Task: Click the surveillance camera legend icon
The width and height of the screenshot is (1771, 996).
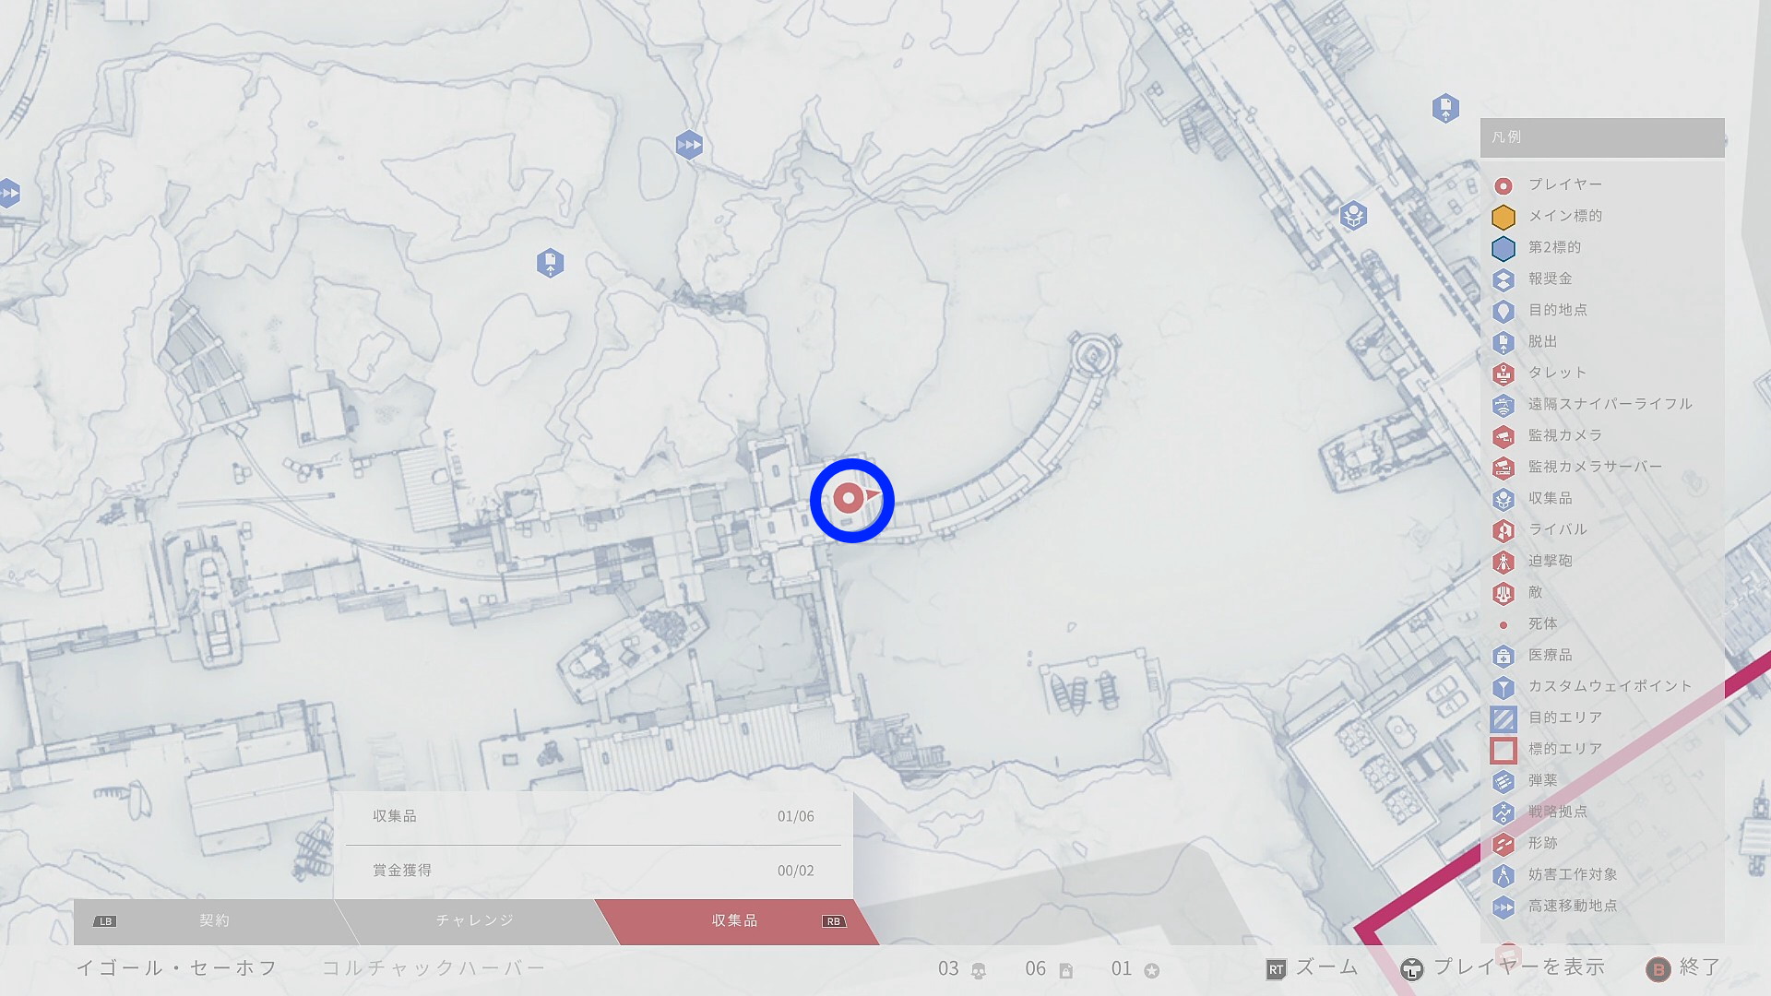Action: [x=1504, y=436]
